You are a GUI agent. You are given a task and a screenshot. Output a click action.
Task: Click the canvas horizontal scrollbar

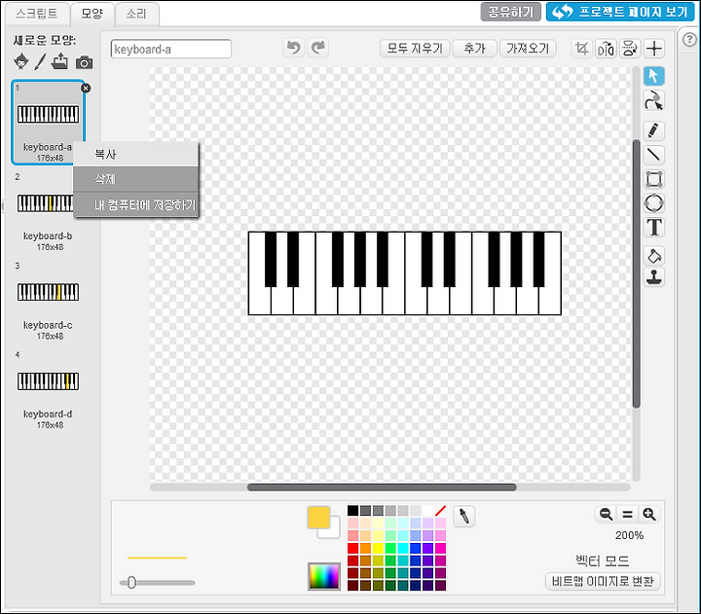(x=382, y=488)
